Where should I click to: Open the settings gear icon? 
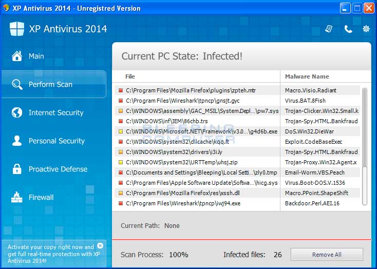(366, 29)
